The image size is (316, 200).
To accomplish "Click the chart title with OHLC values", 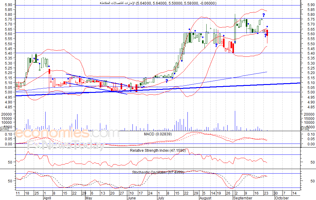I will 158,3.
